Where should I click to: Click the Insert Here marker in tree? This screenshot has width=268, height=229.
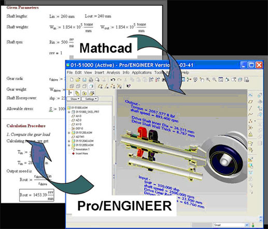(x=80, y=153)
